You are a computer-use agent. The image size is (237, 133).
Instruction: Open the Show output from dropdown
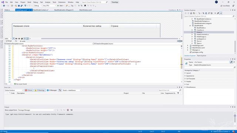(x=36, y=110)
